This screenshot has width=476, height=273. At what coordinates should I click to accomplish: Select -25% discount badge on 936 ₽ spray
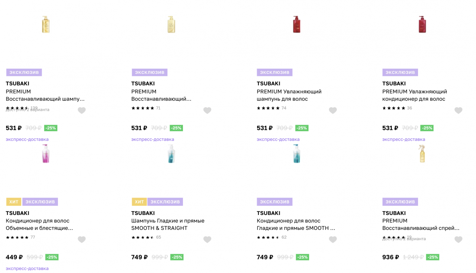point(432,257)
